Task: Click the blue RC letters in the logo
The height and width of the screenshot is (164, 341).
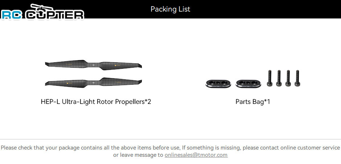Action: point(12,15)
